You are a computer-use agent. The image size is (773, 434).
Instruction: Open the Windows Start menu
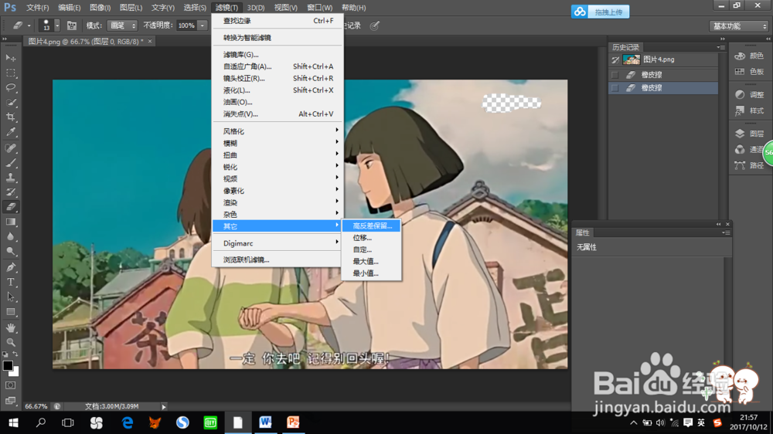click(x=13, y=422)
